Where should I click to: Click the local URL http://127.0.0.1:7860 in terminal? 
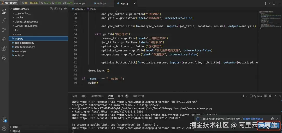127,112
